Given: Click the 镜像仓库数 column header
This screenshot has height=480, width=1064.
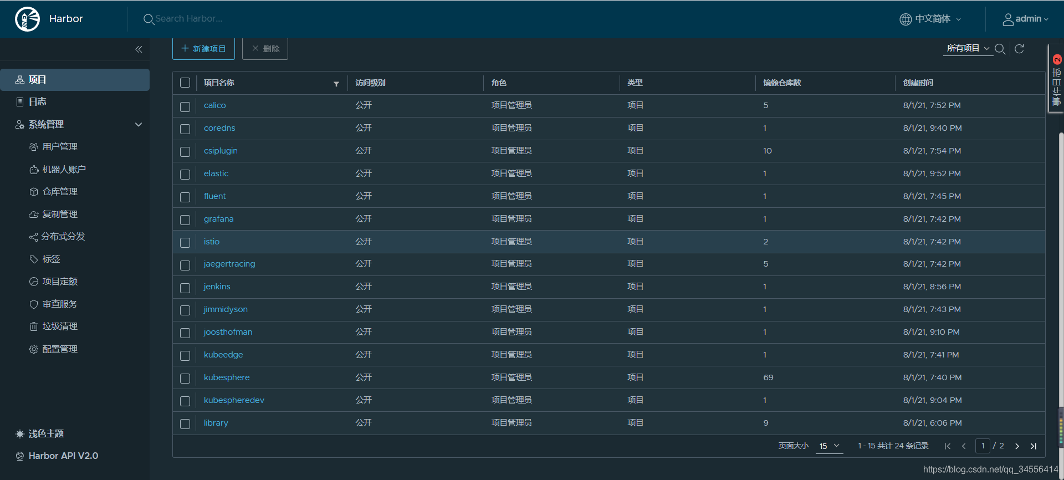Looking at the screenshot, I should 782,83.
